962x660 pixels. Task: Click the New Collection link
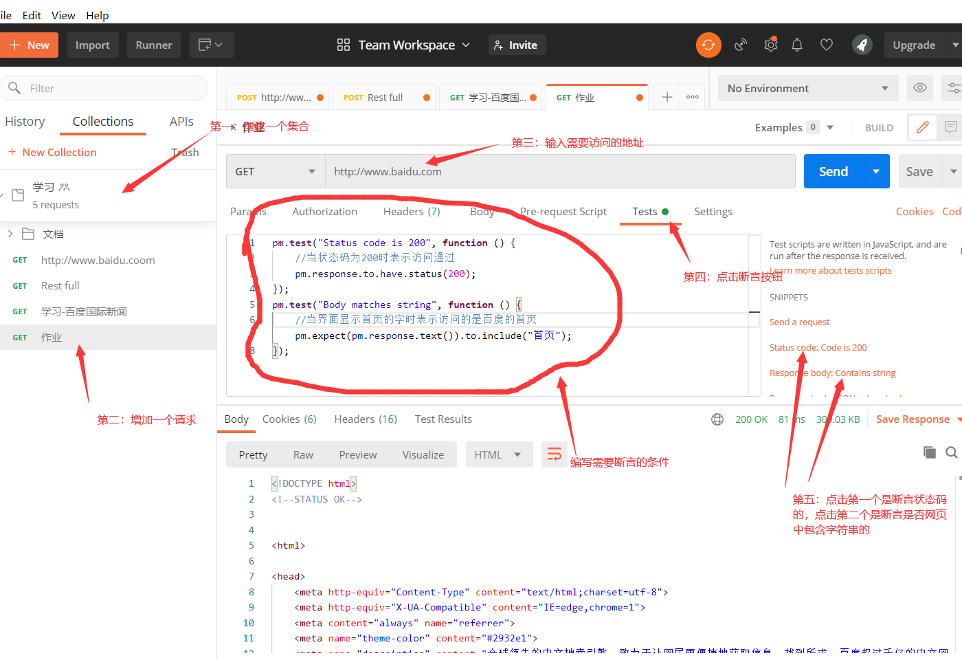(52, 152)
